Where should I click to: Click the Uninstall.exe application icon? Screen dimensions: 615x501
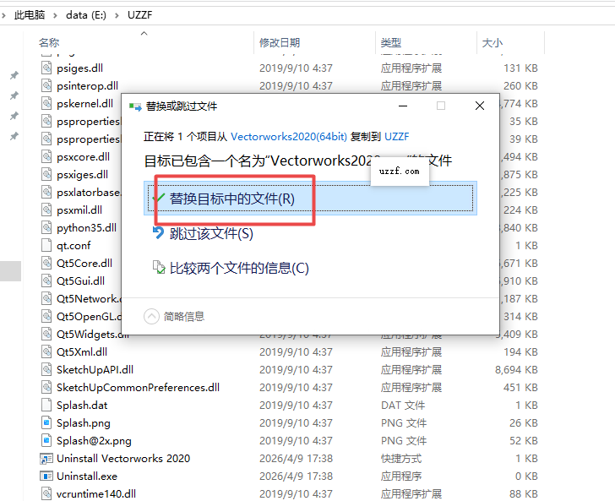(x=47, y=476)
